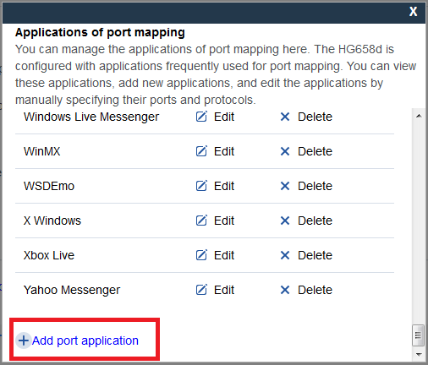Open Edit link for Xbox Live
The width and height of the screenshot is (428, 365).
coord(224,255)
